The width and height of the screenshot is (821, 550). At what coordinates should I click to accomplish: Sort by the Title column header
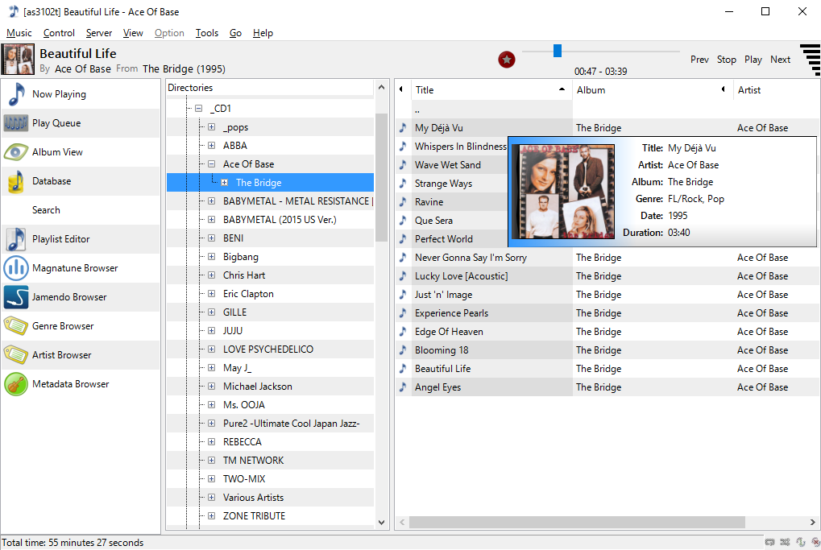[x=491, y=90]
